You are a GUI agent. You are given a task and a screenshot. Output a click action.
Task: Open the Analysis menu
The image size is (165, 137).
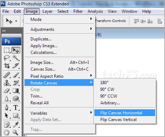[x=95, y=11]
